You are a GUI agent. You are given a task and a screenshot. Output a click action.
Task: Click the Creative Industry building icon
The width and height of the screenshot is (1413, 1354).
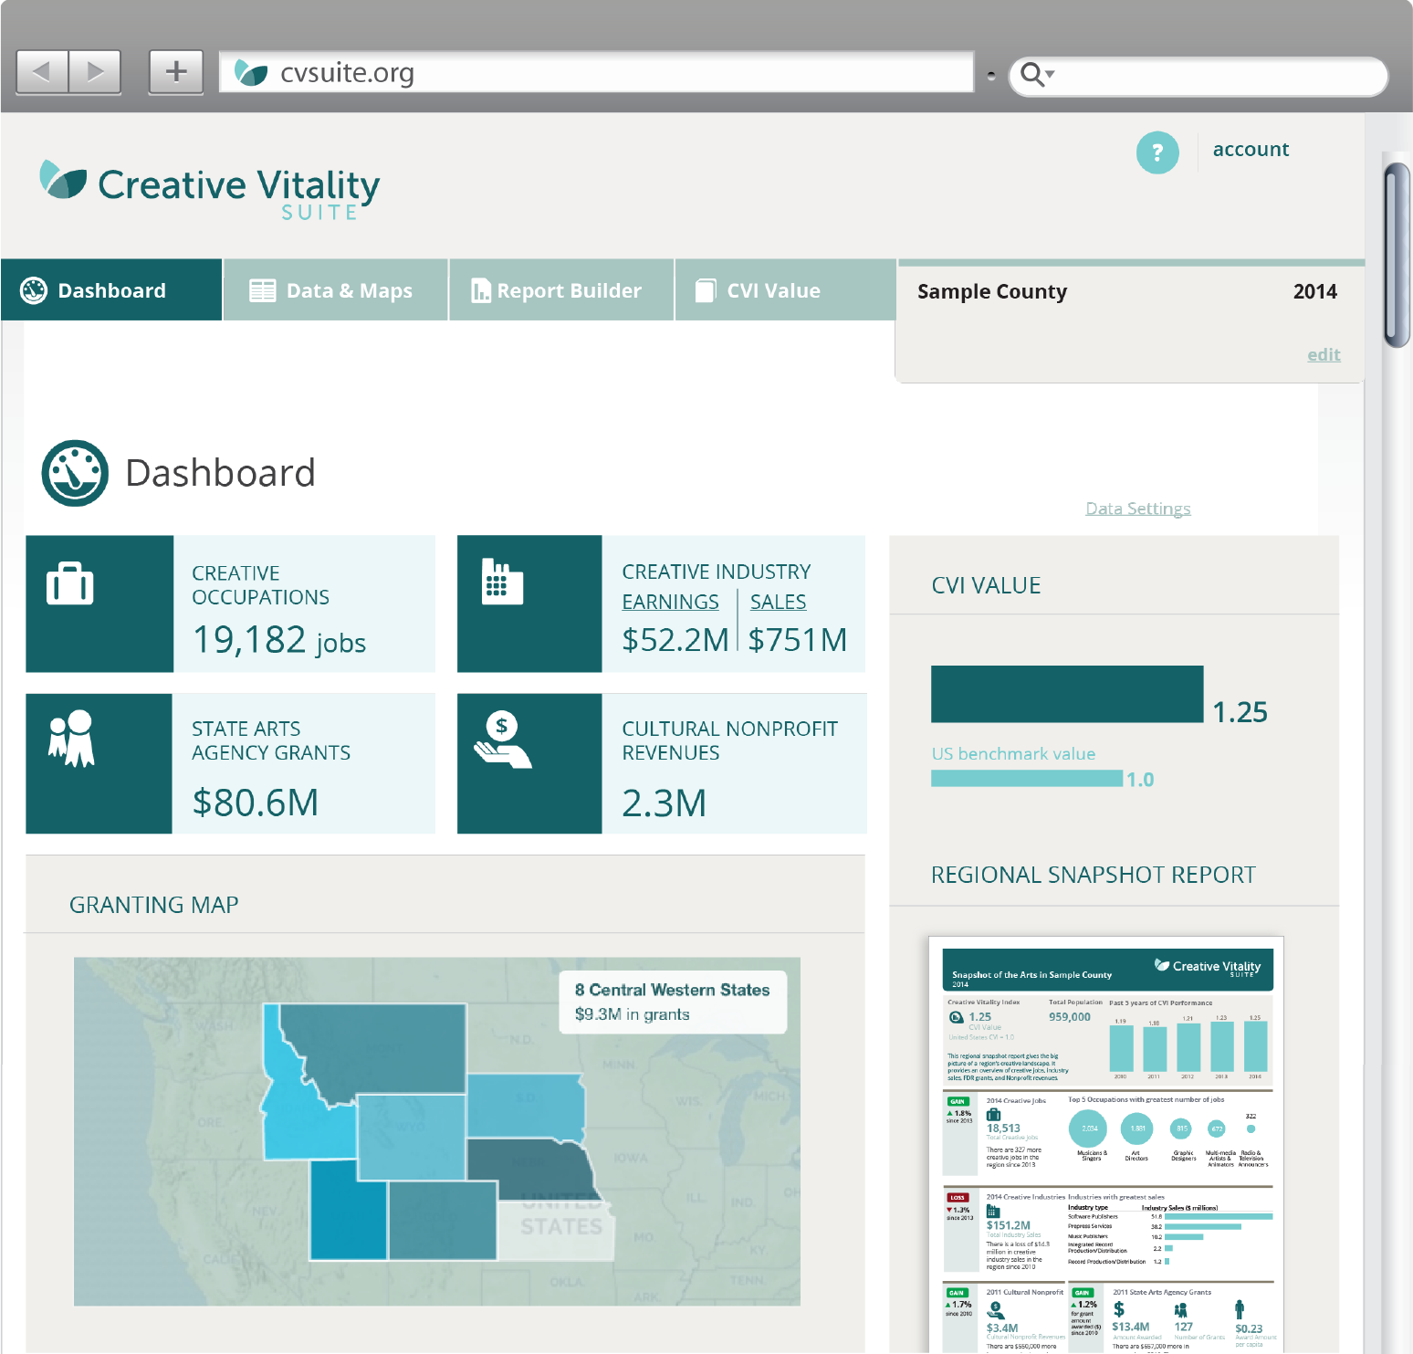[x=502, y=582]
